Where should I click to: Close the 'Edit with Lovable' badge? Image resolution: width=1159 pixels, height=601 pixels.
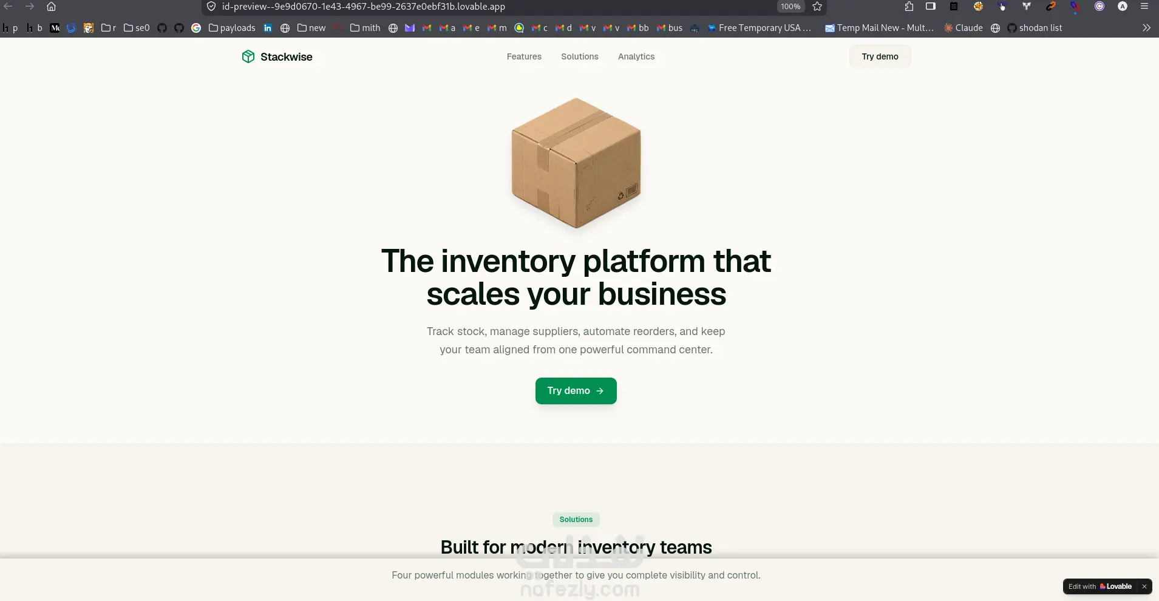click(1144, 586)
